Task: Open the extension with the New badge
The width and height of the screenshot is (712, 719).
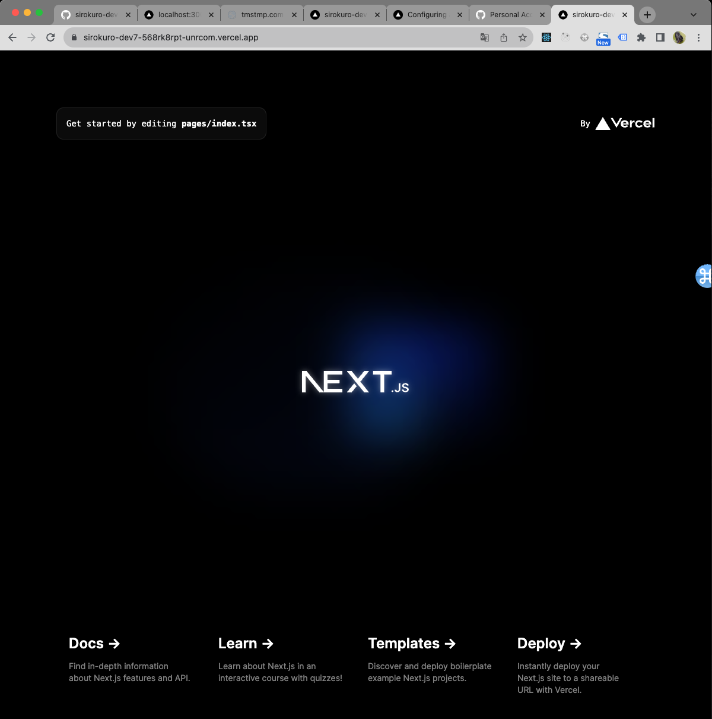Action: click(603, 39)
